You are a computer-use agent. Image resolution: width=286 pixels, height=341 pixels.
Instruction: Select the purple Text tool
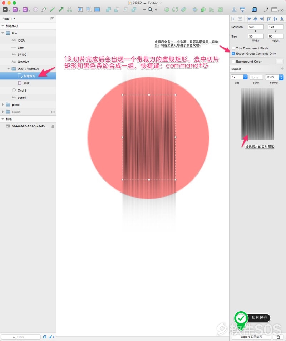pos(16,10)
